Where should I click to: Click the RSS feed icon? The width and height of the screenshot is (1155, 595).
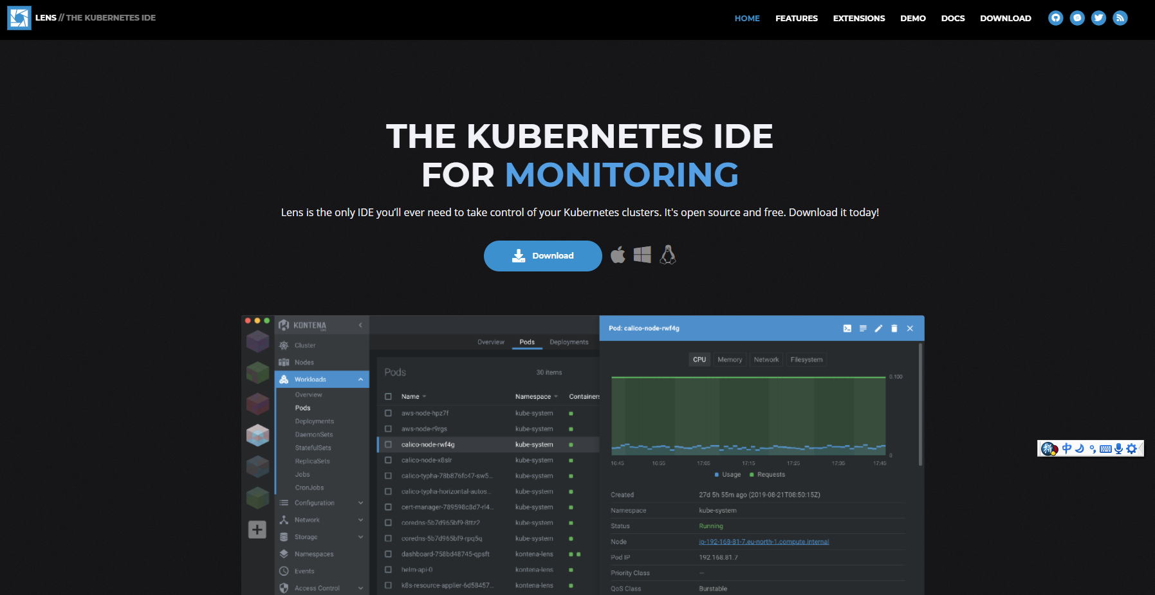pyautogui.click(x=1120, y=18)
